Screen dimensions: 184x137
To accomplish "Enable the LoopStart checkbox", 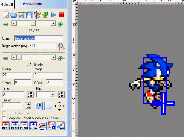I will [4, 118].
